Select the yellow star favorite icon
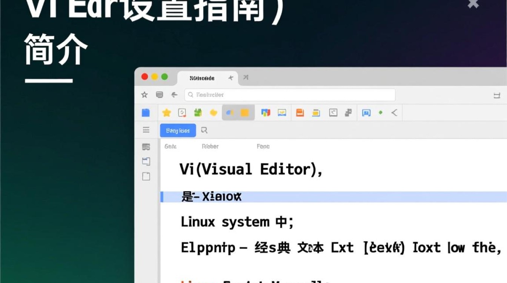Image resolution: width=507 pixels, height=283 pixels. 166,112
